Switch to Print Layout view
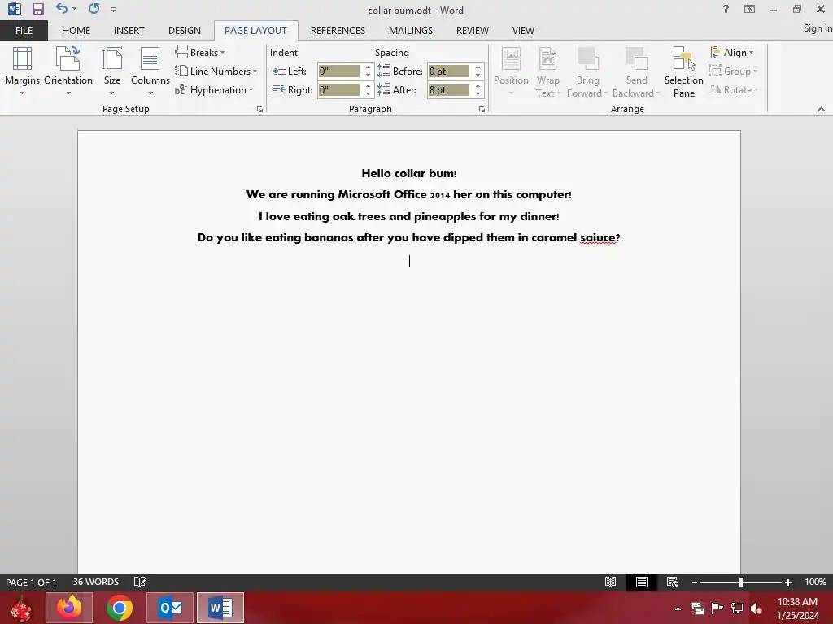The height and width of the screenshot is (624, 833). [642, 582]
